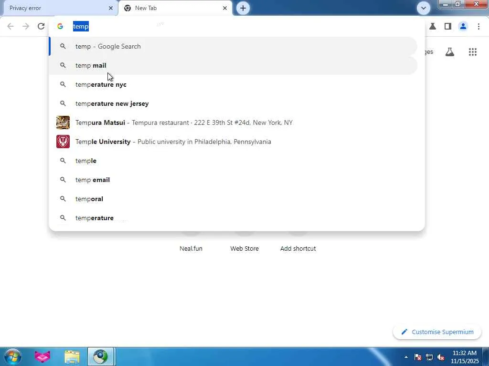Click the back navigation arrow
489x366 pixels.
pos(11,27)
